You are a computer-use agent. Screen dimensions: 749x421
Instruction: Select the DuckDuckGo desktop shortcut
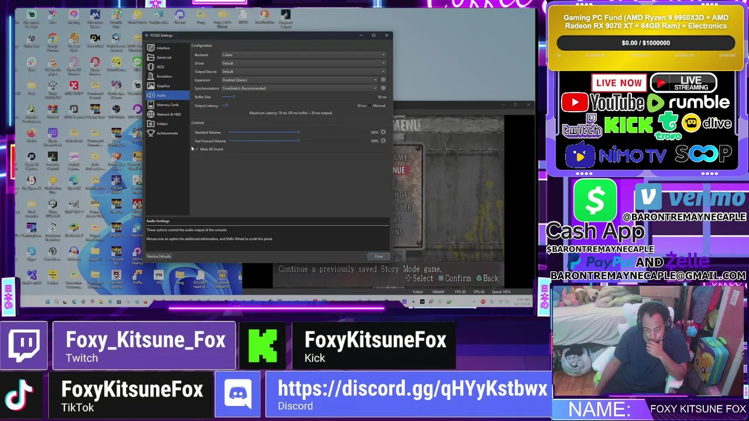[x=264, y=18]
